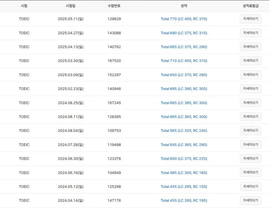Click the Total 770 score link

click(x=184, y=19)
